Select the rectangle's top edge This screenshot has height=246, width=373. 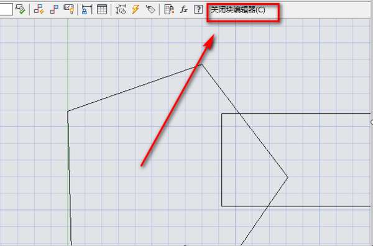click(296, 114)
